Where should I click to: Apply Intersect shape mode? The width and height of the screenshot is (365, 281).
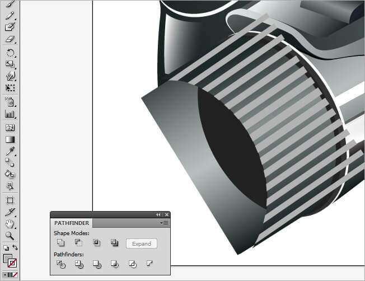click(x=96, y=243)
